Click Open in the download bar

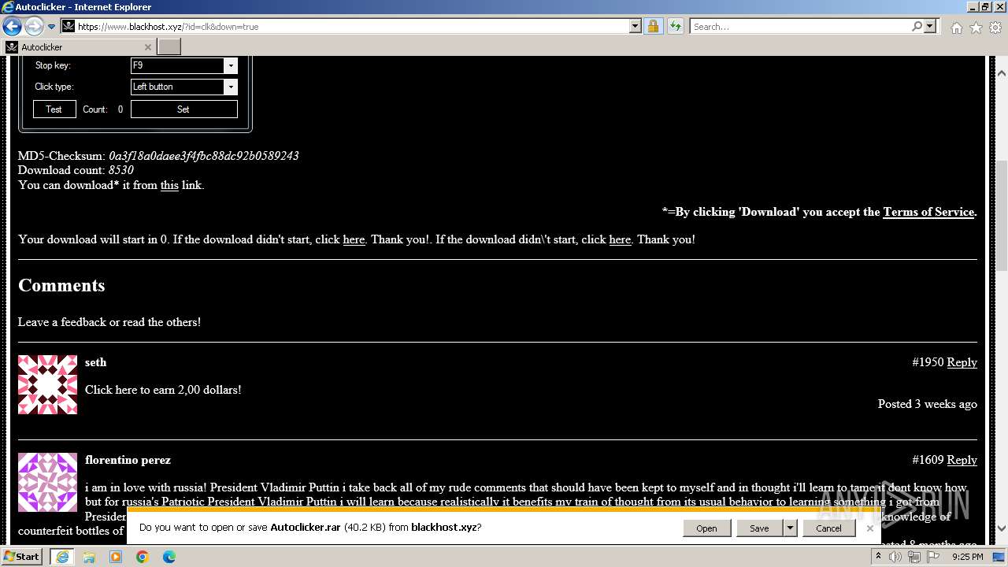(706, 528)
